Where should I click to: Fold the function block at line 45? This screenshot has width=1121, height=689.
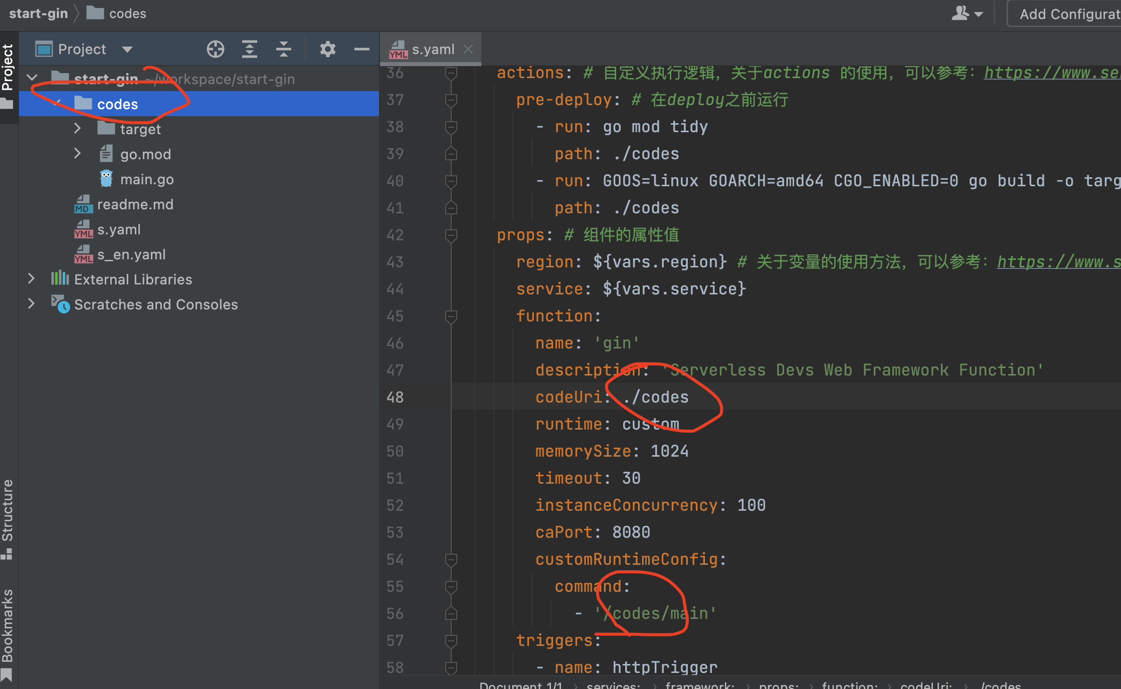tap(451, 316)
